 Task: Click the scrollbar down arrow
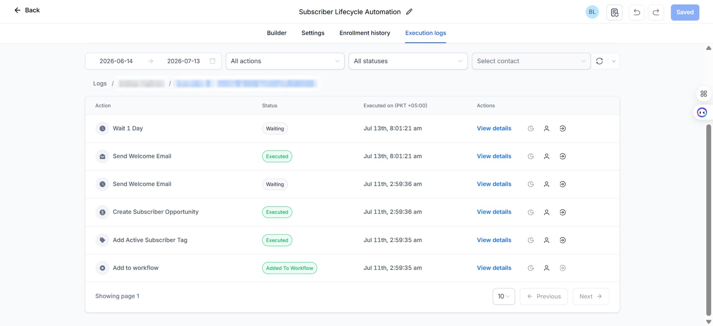709,322
